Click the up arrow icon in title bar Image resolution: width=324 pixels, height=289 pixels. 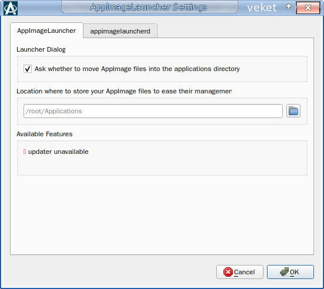point(289,7)
